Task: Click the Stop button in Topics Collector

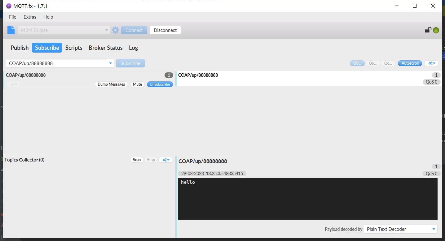Action: click(151, 160)
